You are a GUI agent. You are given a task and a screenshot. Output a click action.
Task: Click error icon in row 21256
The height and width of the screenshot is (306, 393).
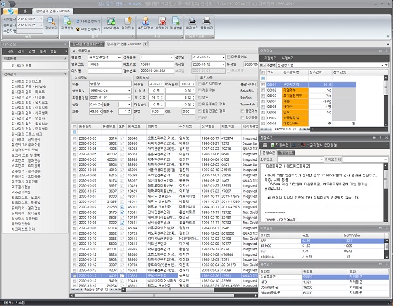[x=122, y=207]
